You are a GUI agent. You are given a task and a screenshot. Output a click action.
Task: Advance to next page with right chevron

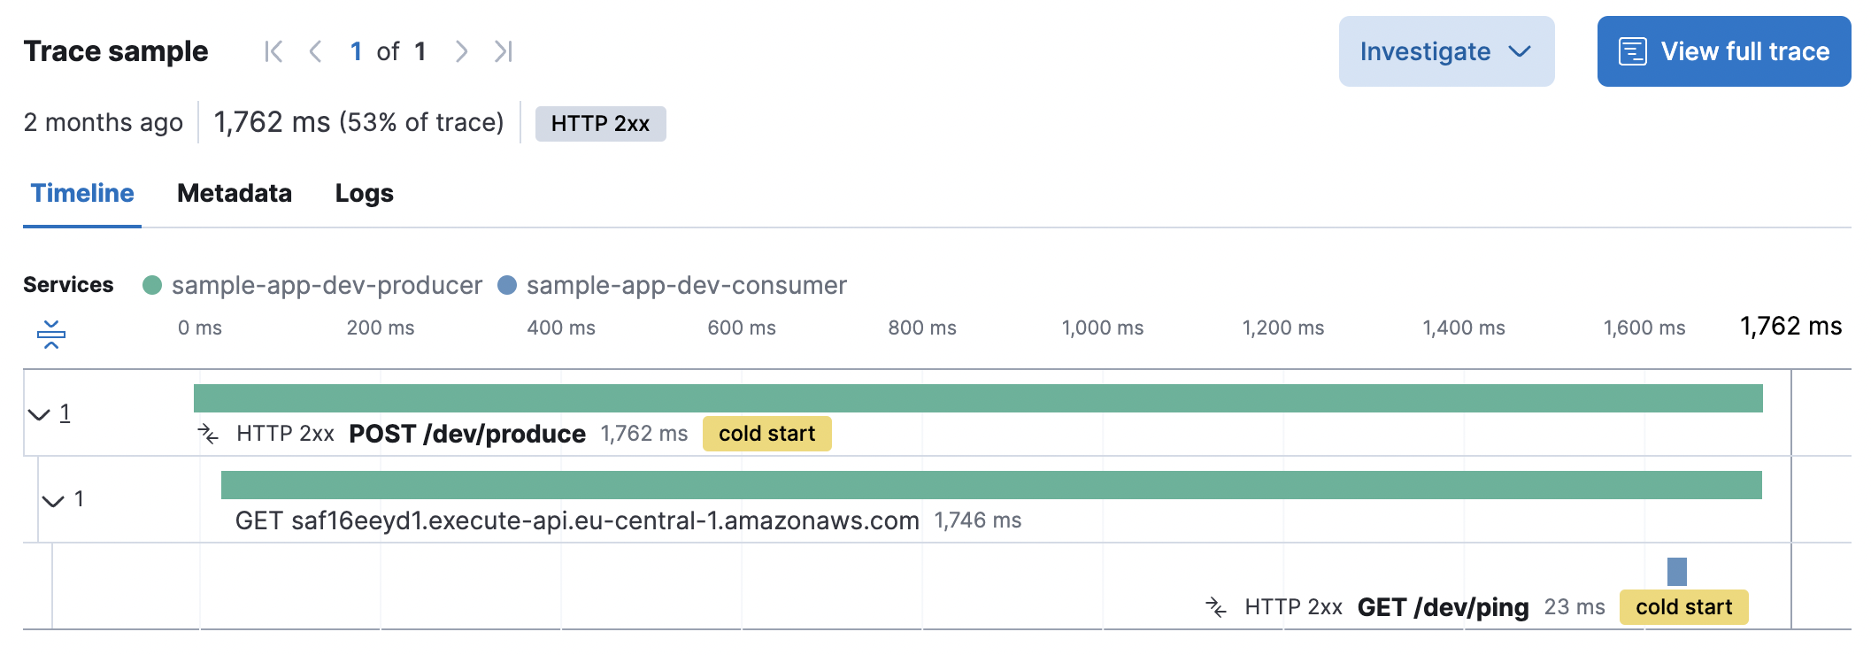(461, 50)
